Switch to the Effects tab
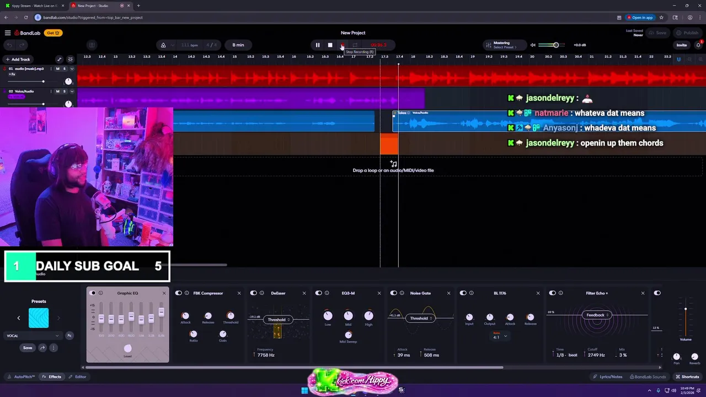The image size is (706, 397). 52,377
